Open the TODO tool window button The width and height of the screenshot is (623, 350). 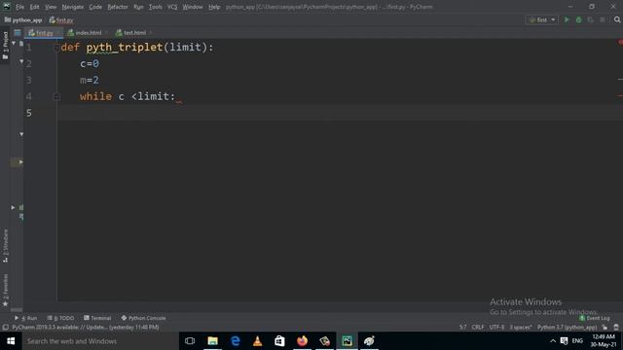pos(60,318)
